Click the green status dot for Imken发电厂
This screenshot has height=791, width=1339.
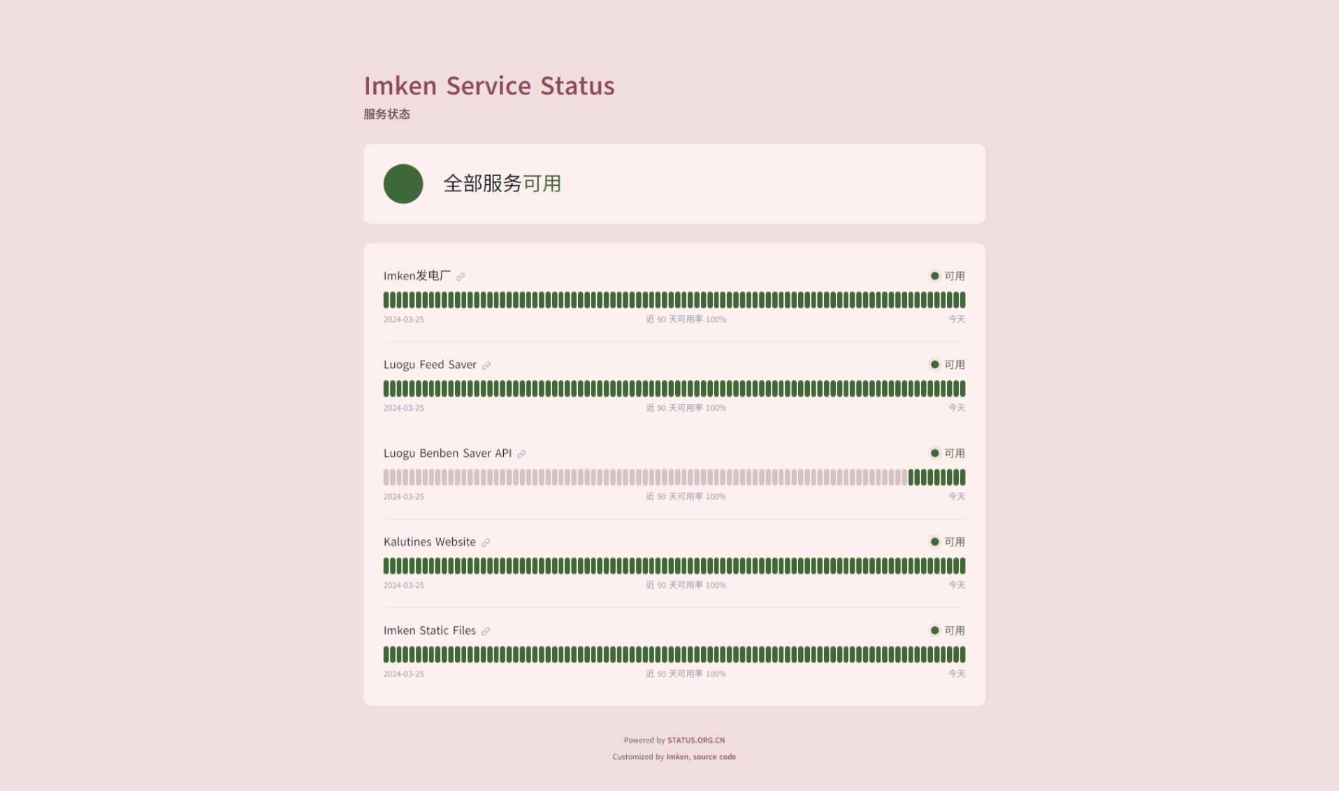click(x=934, y=276)
